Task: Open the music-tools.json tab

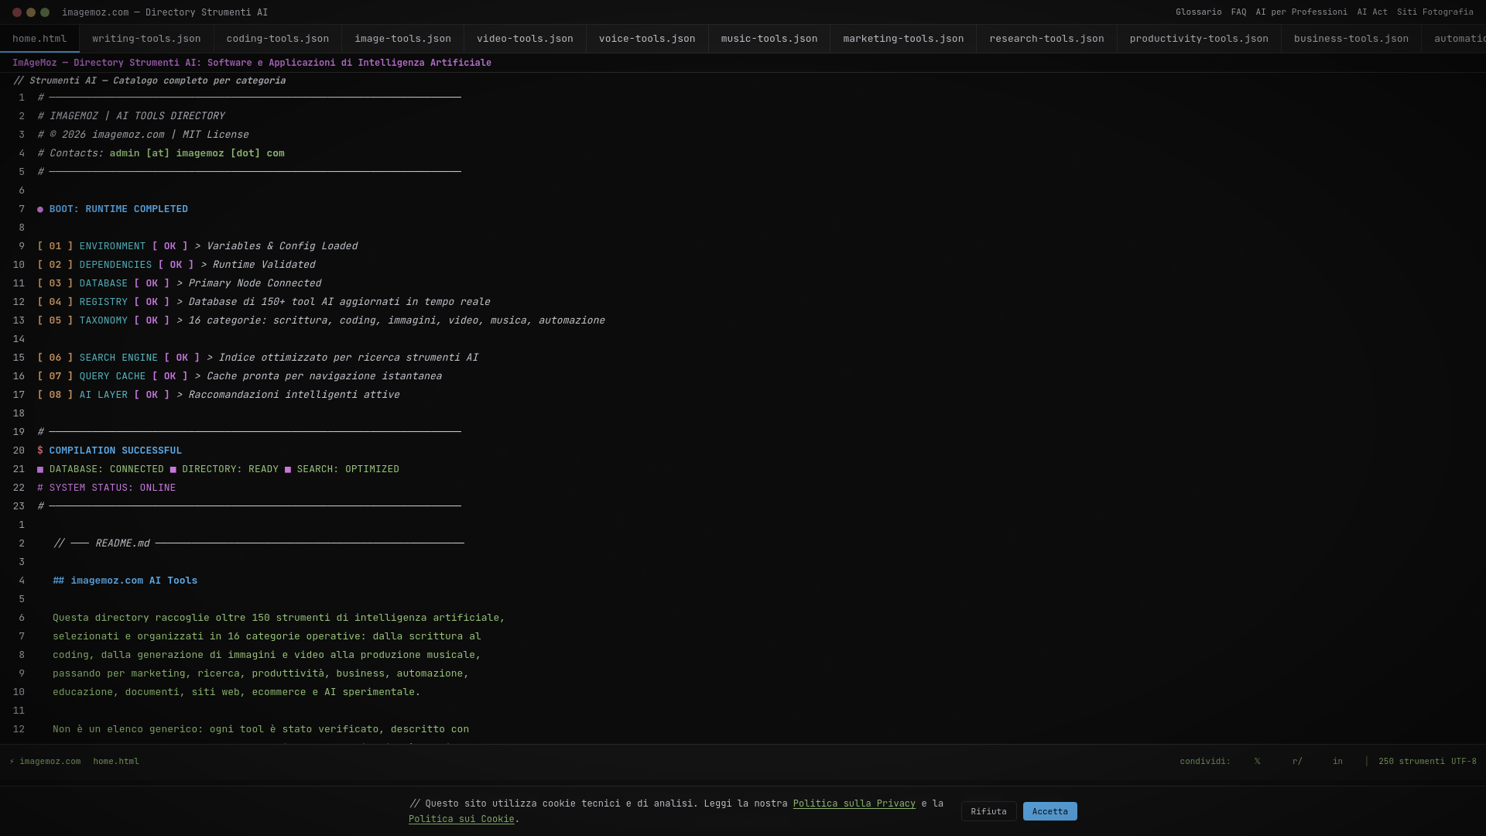Action: coord(769,39)
